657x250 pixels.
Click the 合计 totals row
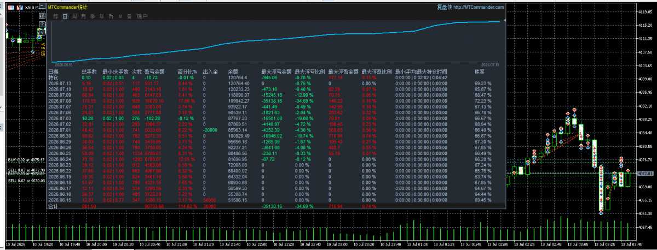pyautogui.click(x=271, y=206)
